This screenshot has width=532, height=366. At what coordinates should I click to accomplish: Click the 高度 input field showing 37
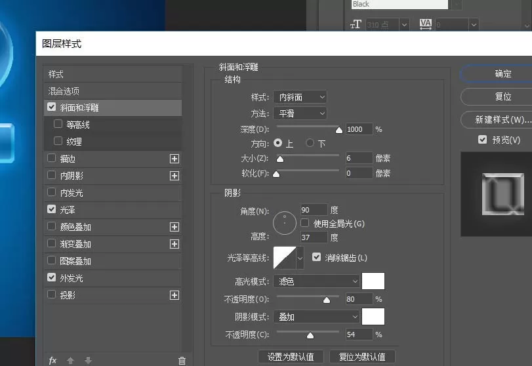coord(314,237)
